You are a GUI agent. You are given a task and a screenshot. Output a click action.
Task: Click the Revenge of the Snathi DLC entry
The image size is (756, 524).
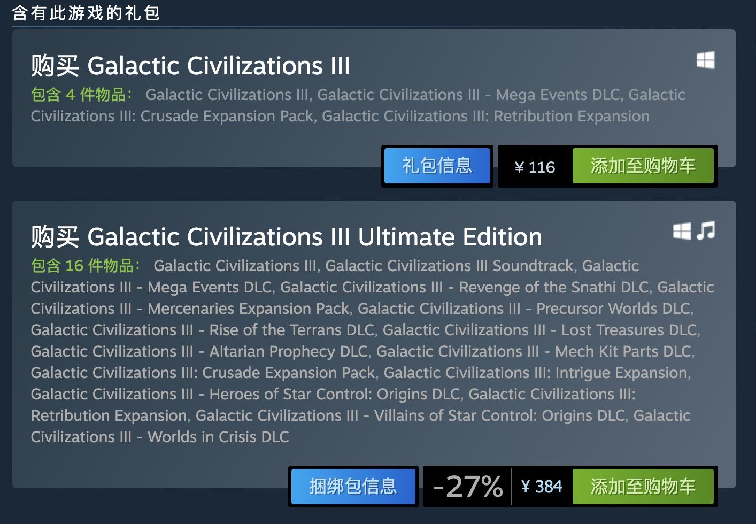[465, 287]
